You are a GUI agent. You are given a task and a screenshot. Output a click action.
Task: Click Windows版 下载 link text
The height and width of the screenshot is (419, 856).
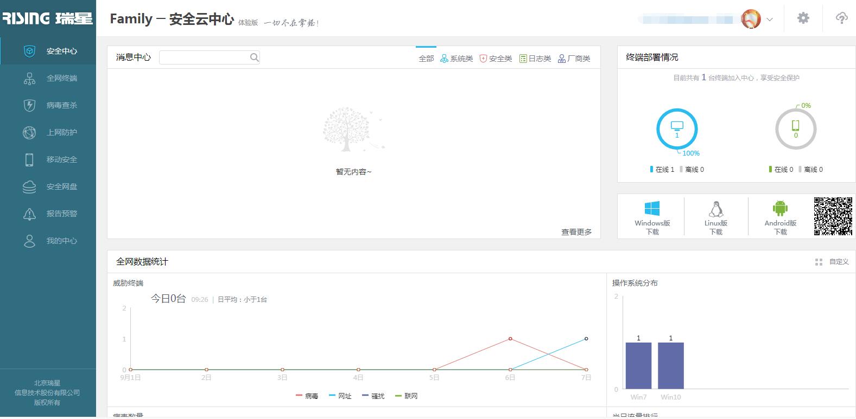click(x=652, y=227)
